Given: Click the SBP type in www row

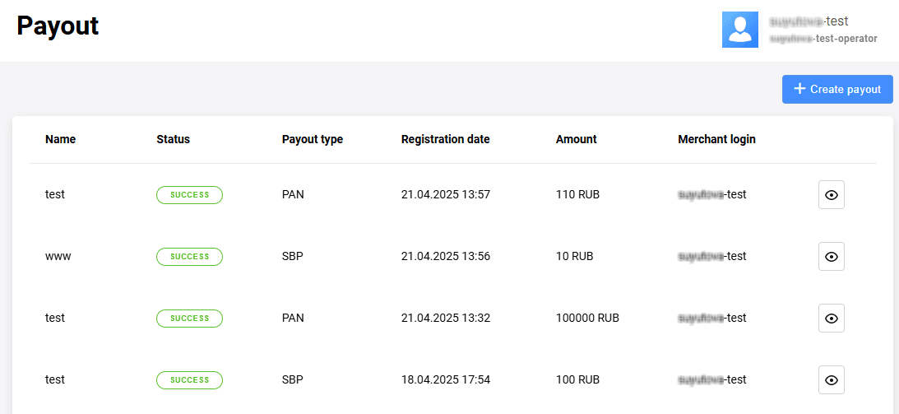Looking at the screenshot, I should point(293,256).
